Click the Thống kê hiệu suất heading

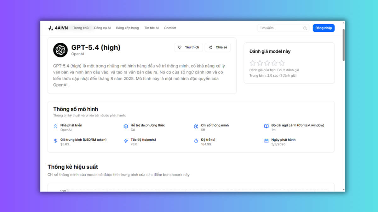73,167
